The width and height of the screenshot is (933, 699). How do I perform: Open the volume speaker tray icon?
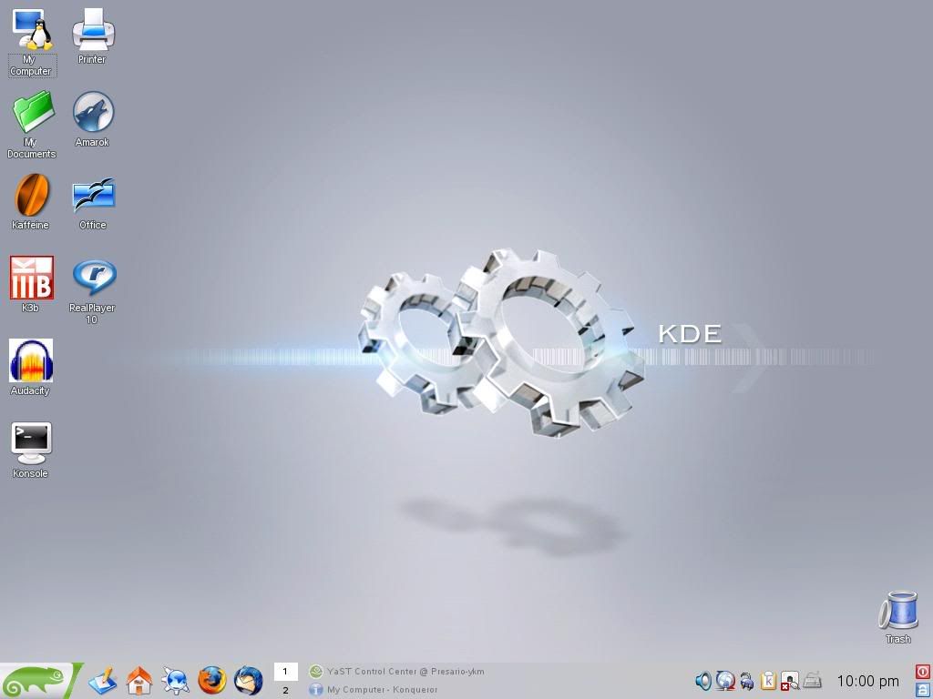[703, 681]
